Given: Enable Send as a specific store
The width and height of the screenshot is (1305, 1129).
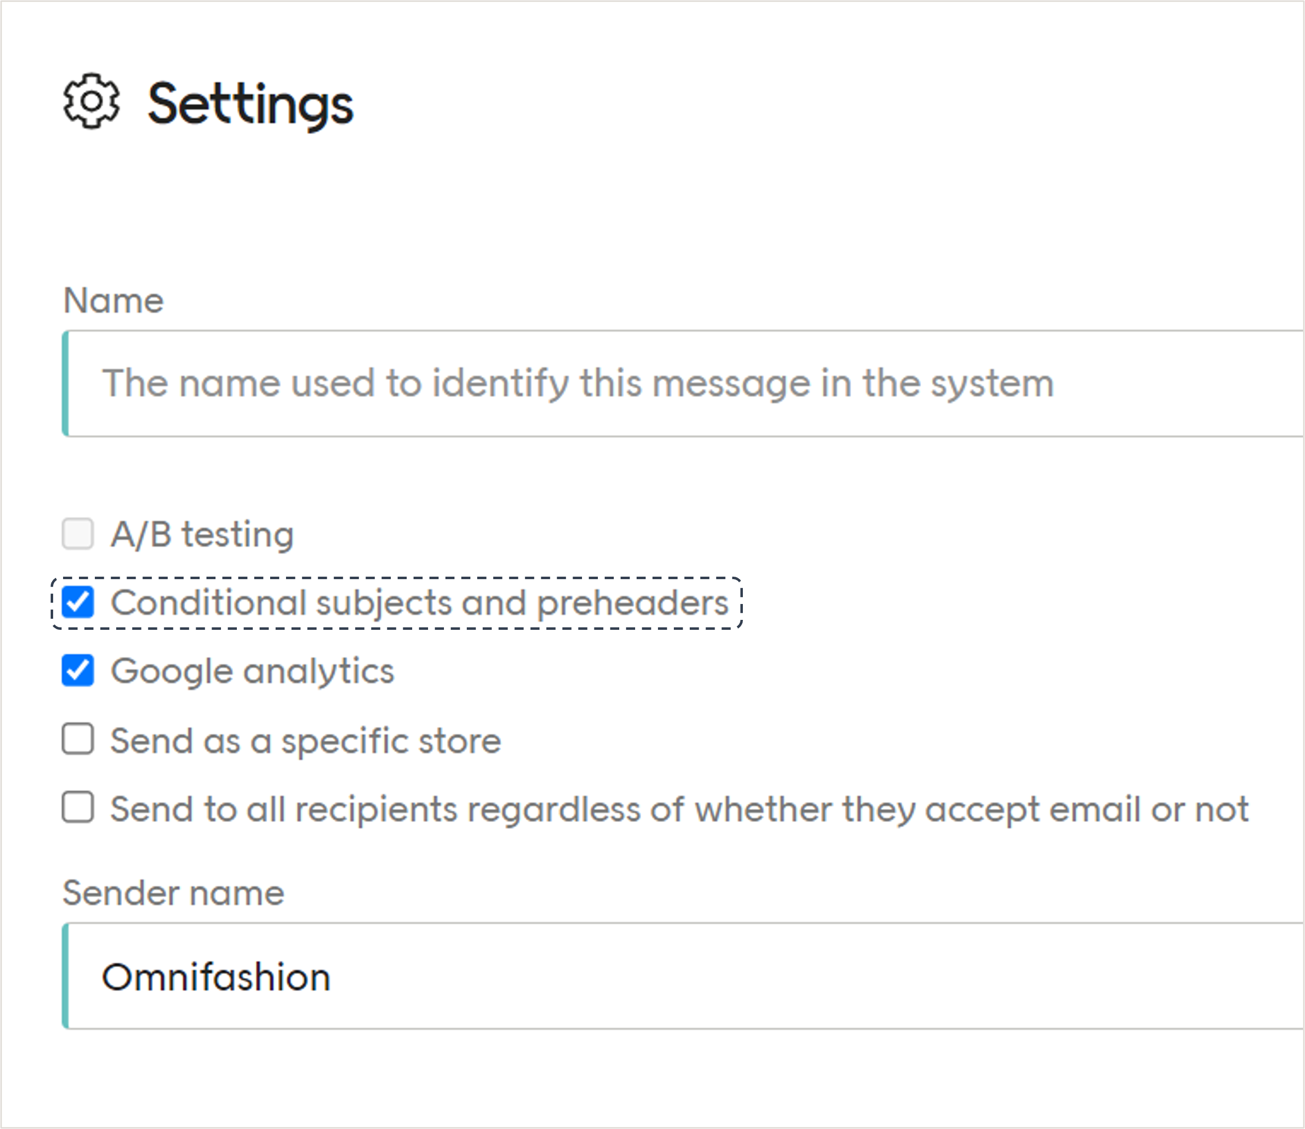Looking at the screenshot, I should 77,740.
